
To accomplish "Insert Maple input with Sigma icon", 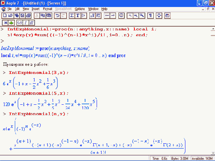I will pyautogui.click(x=72, y=16).
